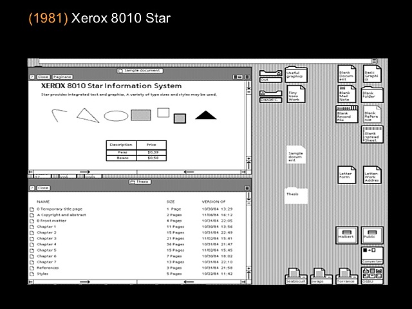412x309 pixels.
Task: Open the Halbert file drawer icon
Action: [x=347, y=236]
